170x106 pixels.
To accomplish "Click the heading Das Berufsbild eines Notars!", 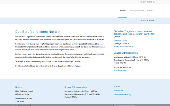I will (x=38, y=32).
